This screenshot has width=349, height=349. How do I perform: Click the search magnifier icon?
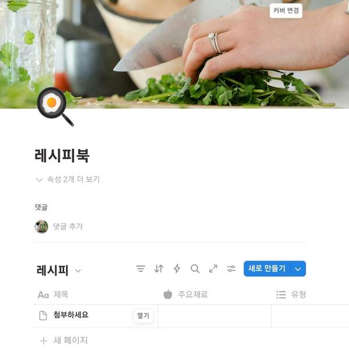pos(195,269)
